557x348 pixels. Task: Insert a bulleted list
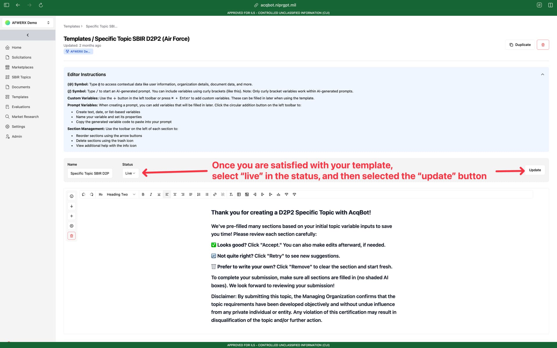pos(207,194)
